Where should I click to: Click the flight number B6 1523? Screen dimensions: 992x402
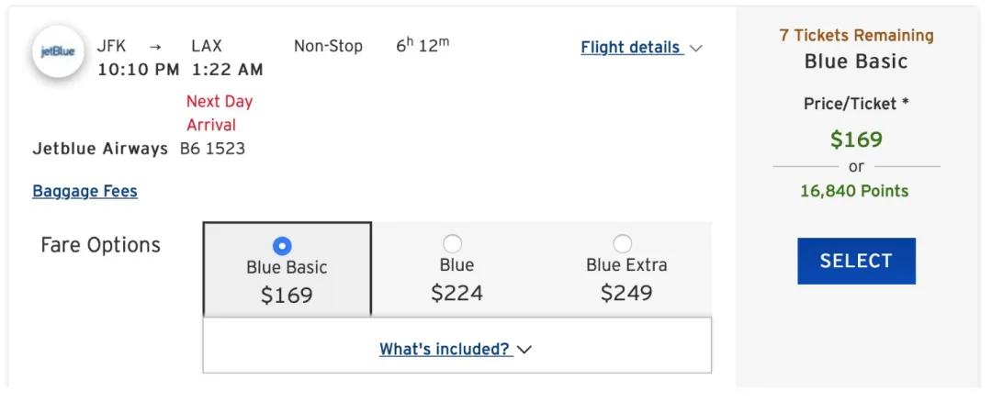(x=212, y=150)
